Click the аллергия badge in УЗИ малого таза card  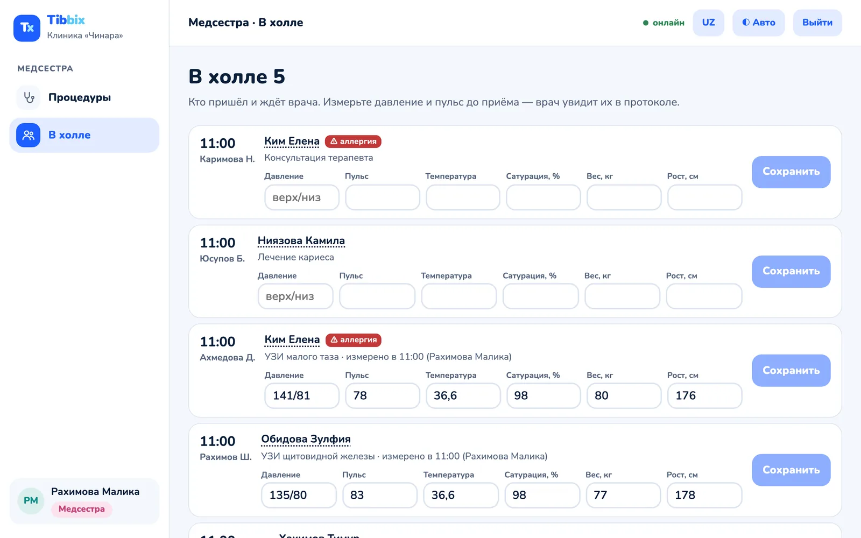[354, 340]
